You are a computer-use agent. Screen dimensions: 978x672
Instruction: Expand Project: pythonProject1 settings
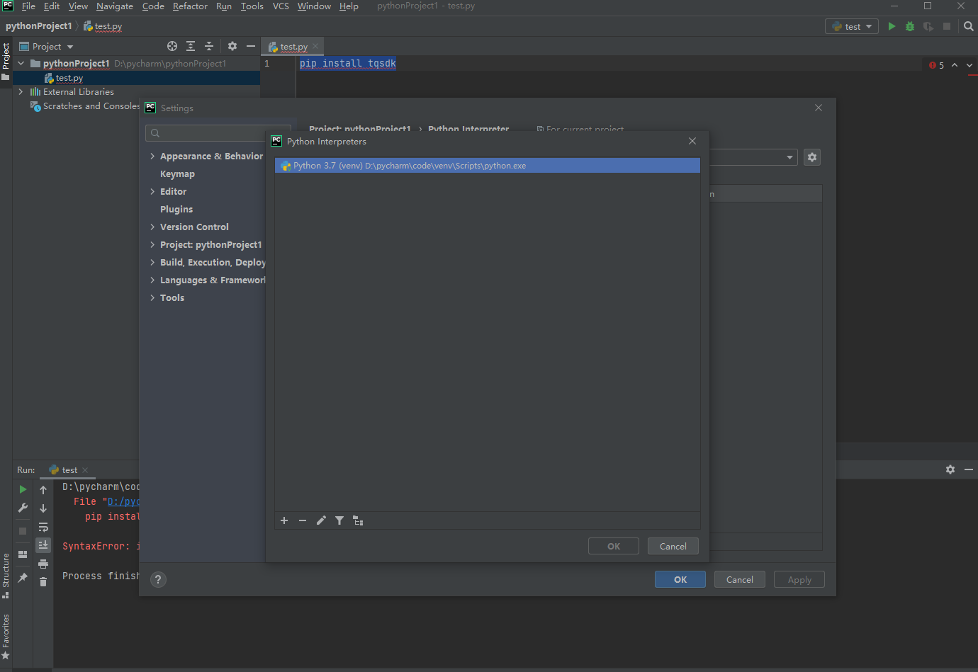pyautogui.click(x=152, y=245)
